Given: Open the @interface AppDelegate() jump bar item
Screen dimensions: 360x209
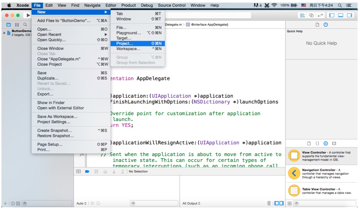Looking at the screenshot, I should point(207,24).
